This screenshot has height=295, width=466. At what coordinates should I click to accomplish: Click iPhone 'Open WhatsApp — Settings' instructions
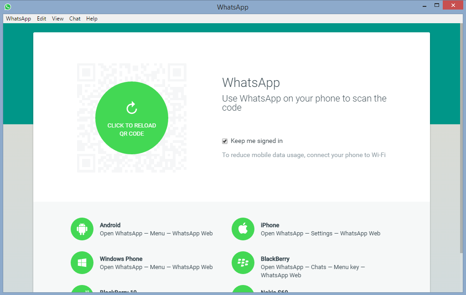click(x=321, y=233)
